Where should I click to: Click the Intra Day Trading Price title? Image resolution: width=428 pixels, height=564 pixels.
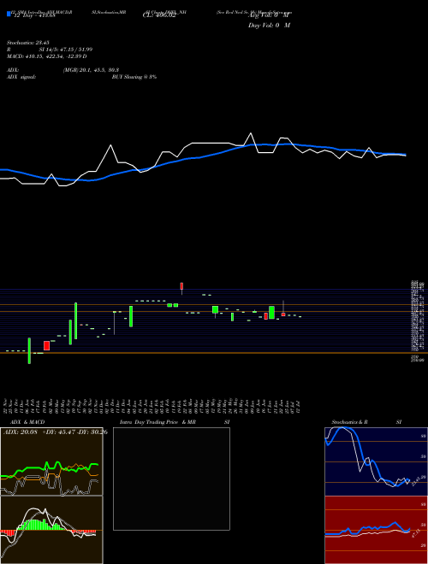click(149, 422)
